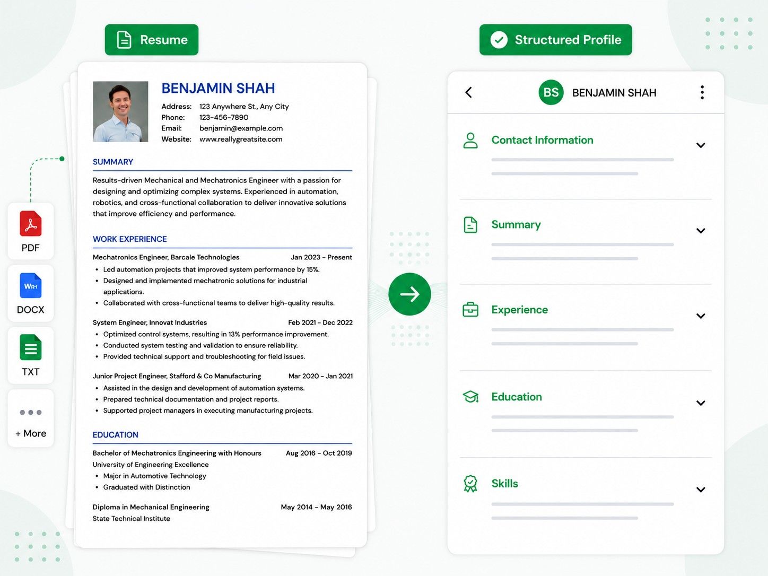768x576 pixels.
Task: Click the PDF file format icon
Action: (x=31, y=223)
